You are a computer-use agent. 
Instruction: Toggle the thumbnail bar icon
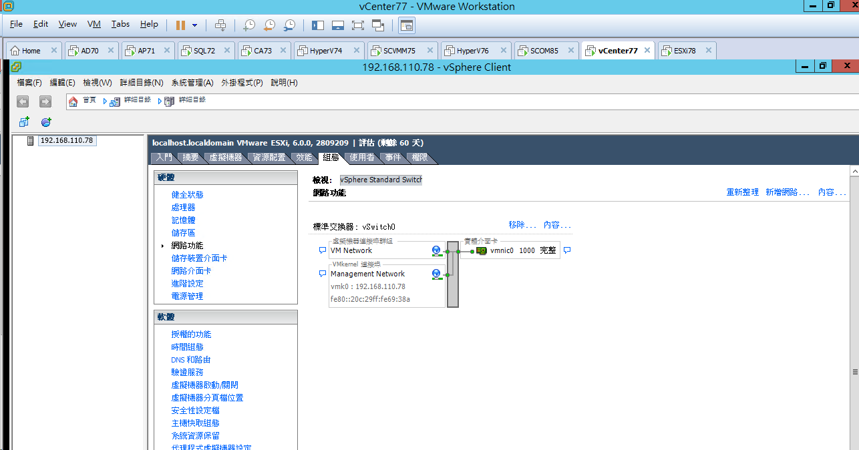click(337, 25)
